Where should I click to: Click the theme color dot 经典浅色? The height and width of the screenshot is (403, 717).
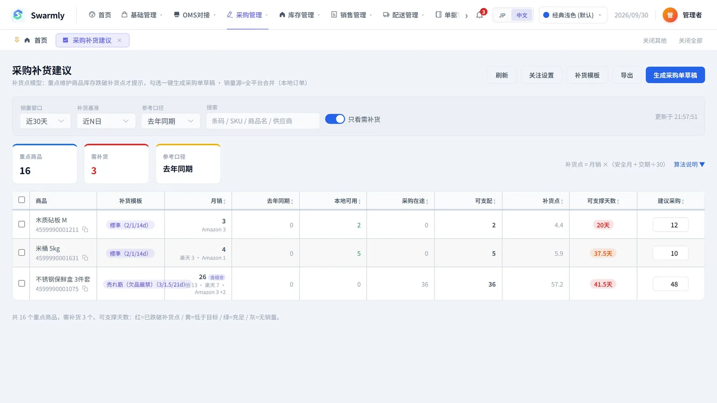click(546, 15)
